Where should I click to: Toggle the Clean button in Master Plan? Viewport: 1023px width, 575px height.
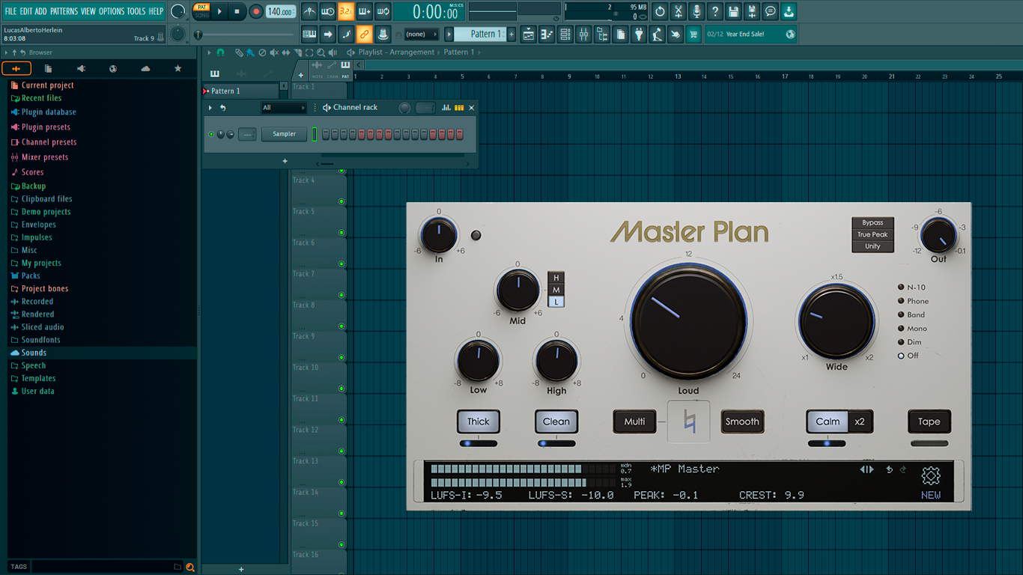tap(556, 422)
